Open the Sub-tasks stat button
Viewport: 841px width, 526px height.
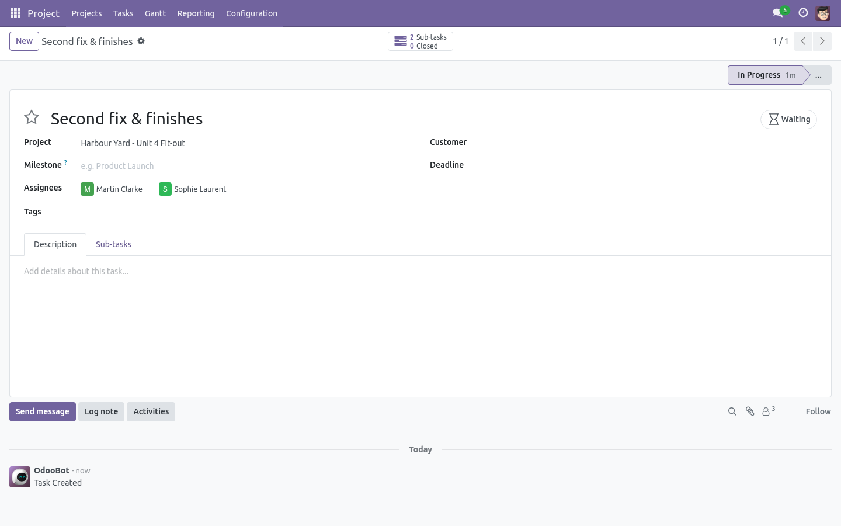[x=420, y=41]
